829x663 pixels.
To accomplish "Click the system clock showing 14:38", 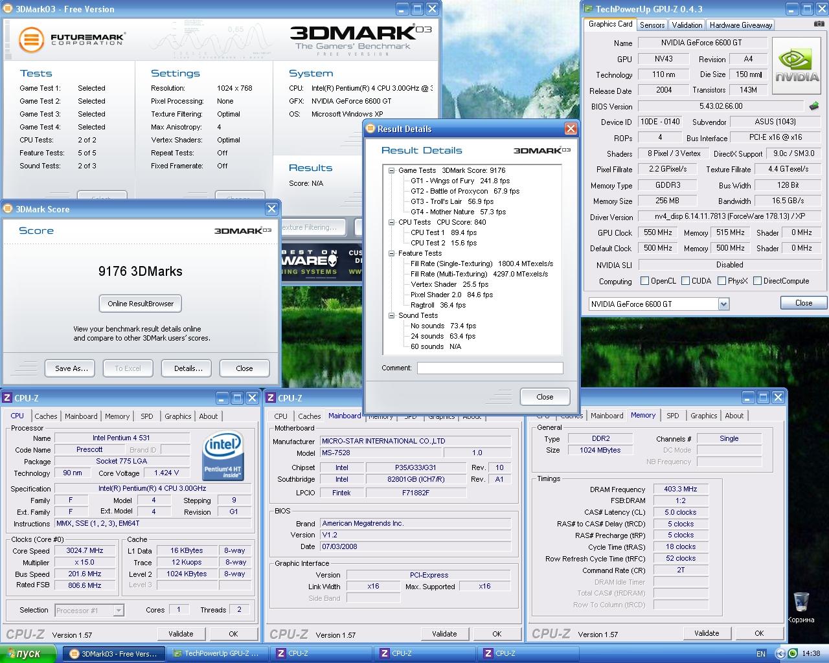I will [x=811, y=654].
